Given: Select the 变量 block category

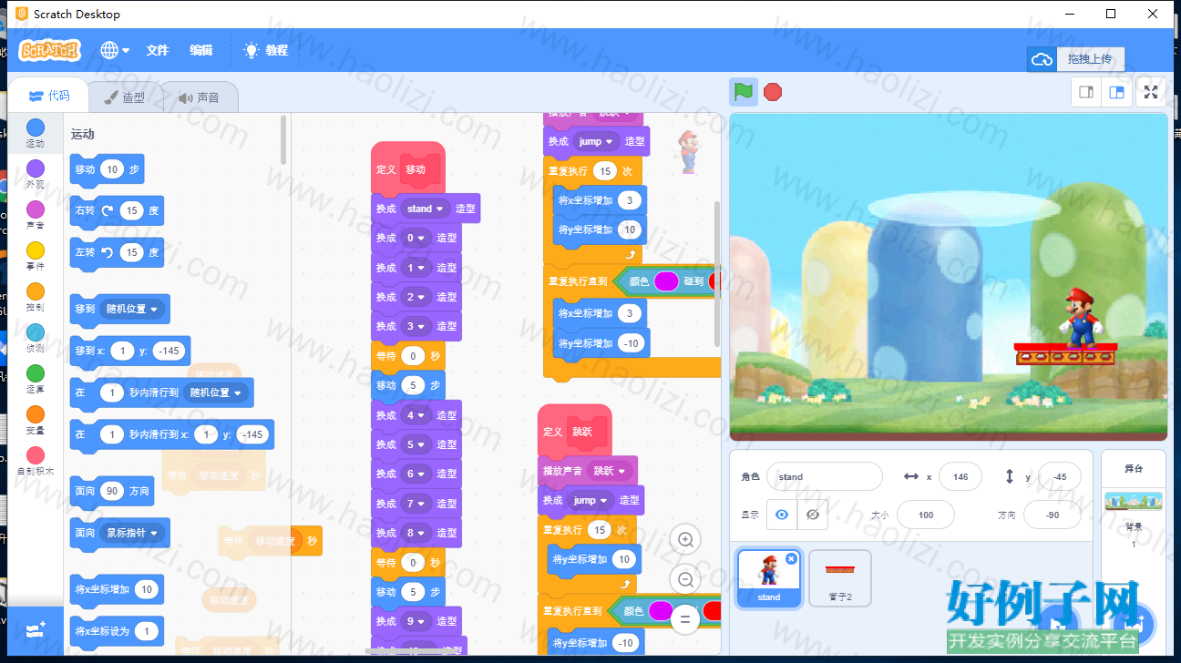Looking at the screenshot, I should (x=35, y=420).
